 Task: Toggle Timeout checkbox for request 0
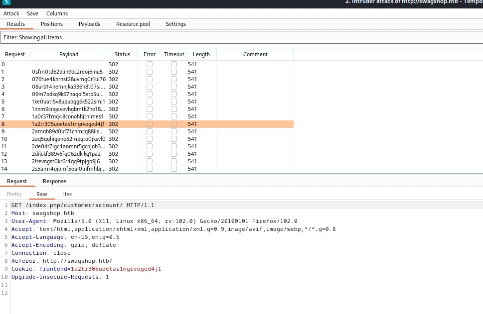pyautogui.click(x=174, y=64)
